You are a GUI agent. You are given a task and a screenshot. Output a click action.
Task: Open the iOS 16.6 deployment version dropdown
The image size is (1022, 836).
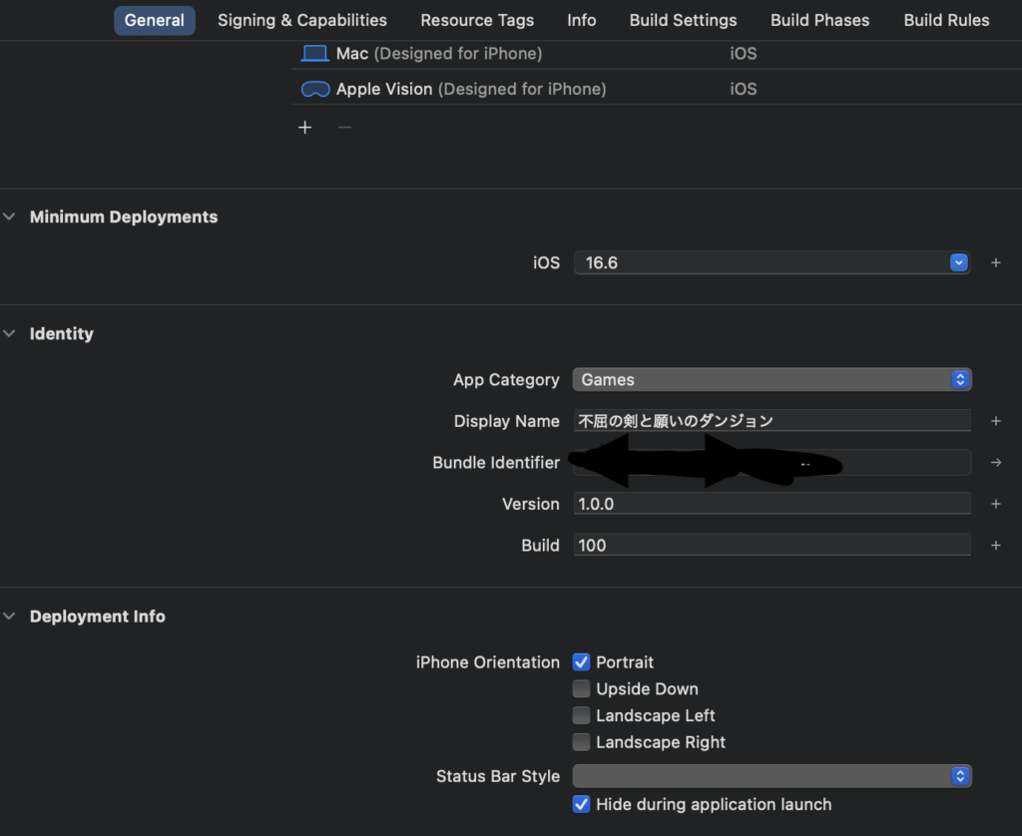[771, 263]
